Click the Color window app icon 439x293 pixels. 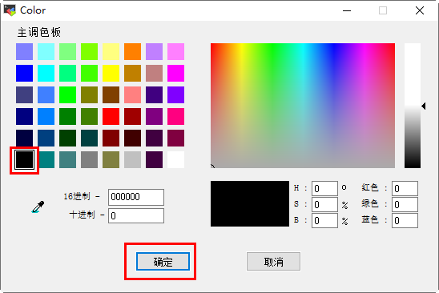click(10, 10)
